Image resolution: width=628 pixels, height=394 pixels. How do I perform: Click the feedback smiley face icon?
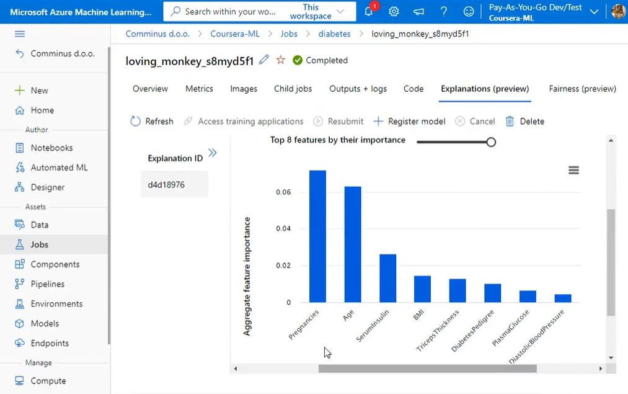pyautogui.click(x=469, y=12)
